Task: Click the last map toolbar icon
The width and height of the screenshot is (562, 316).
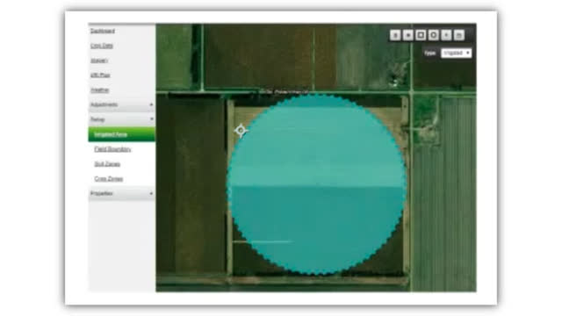Action: pos(459,35)
